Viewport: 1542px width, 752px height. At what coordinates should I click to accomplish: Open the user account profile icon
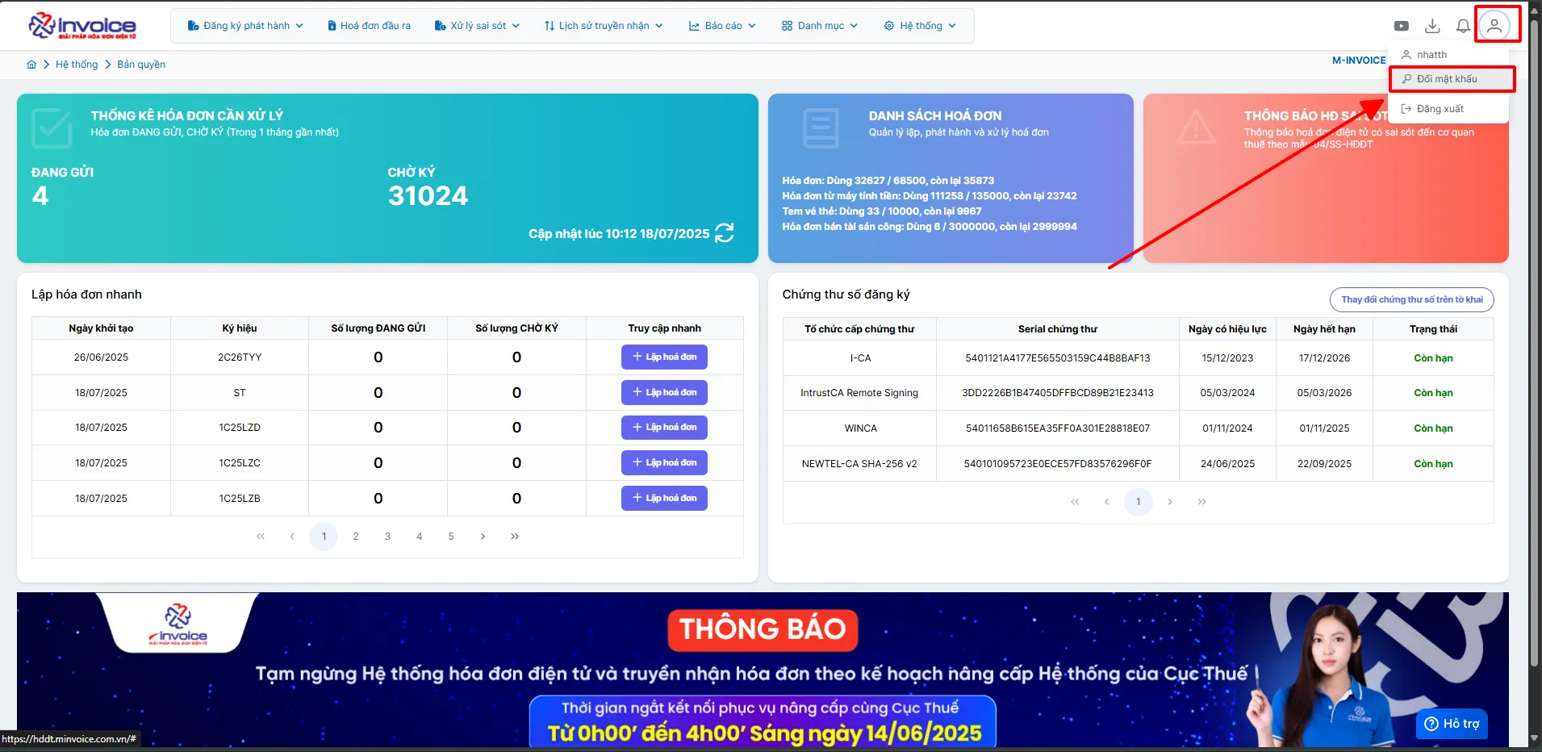pyautogui.click(x=1494, y=26)
